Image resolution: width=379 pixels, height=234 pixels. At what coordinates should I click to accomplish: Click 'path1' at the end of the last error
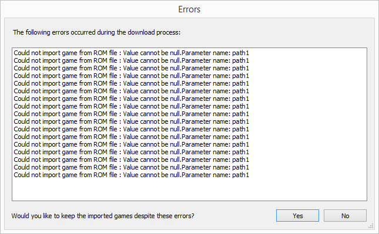(x=240, y=175)
